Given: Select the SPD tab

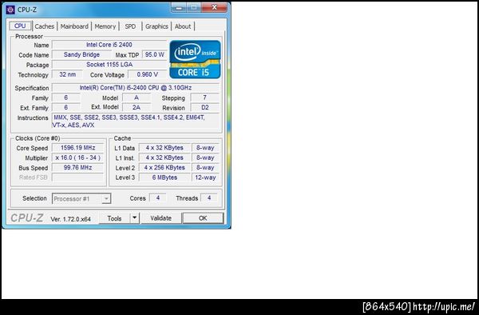Looking at the screenshot, I should [130, 26].
